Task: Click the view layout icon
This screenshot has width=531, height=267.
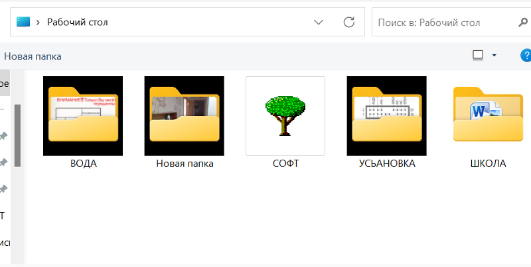Action: click(477, 56)
